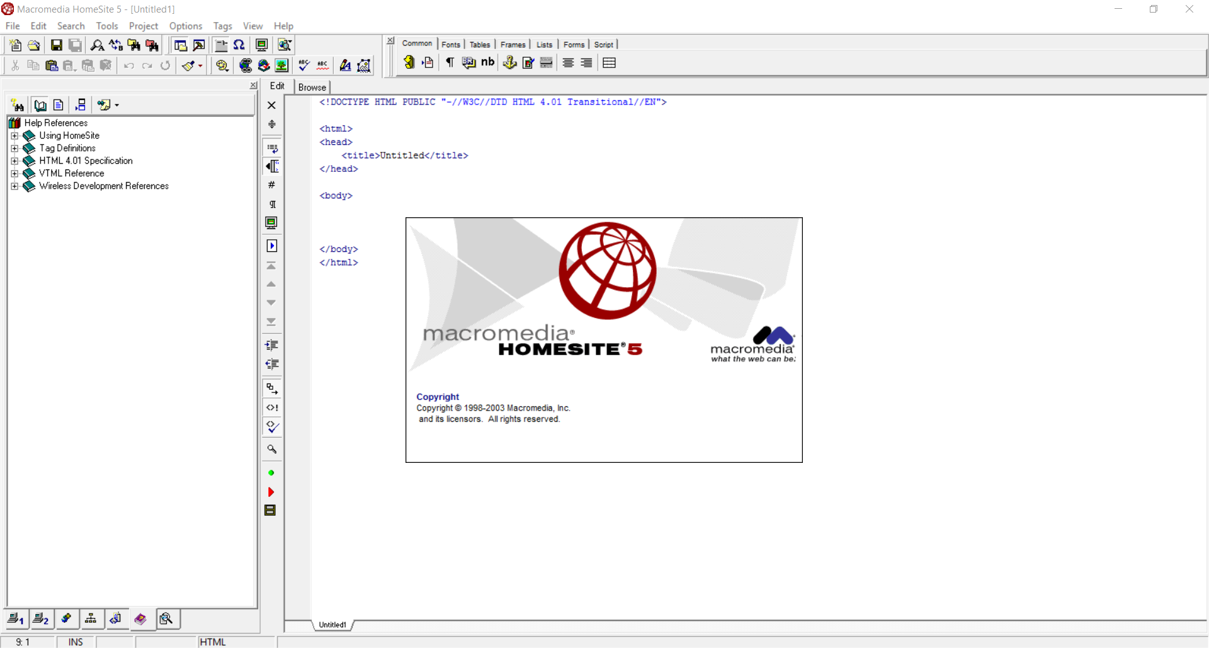Open the Search menu
Image resolution: width=1209 pixels, height=648 pixels.
[71, 26]
